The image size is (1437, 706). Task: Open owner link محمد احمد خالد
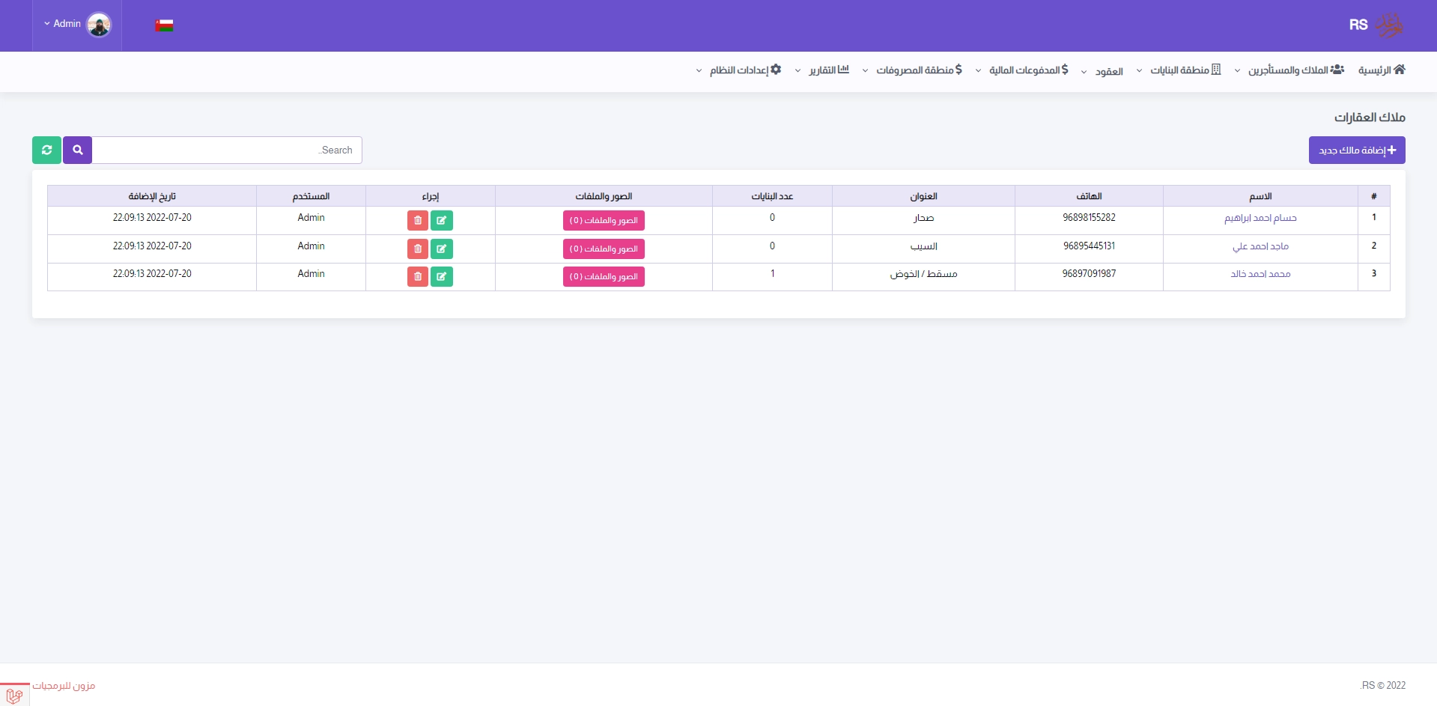[x=1260, y=274]
